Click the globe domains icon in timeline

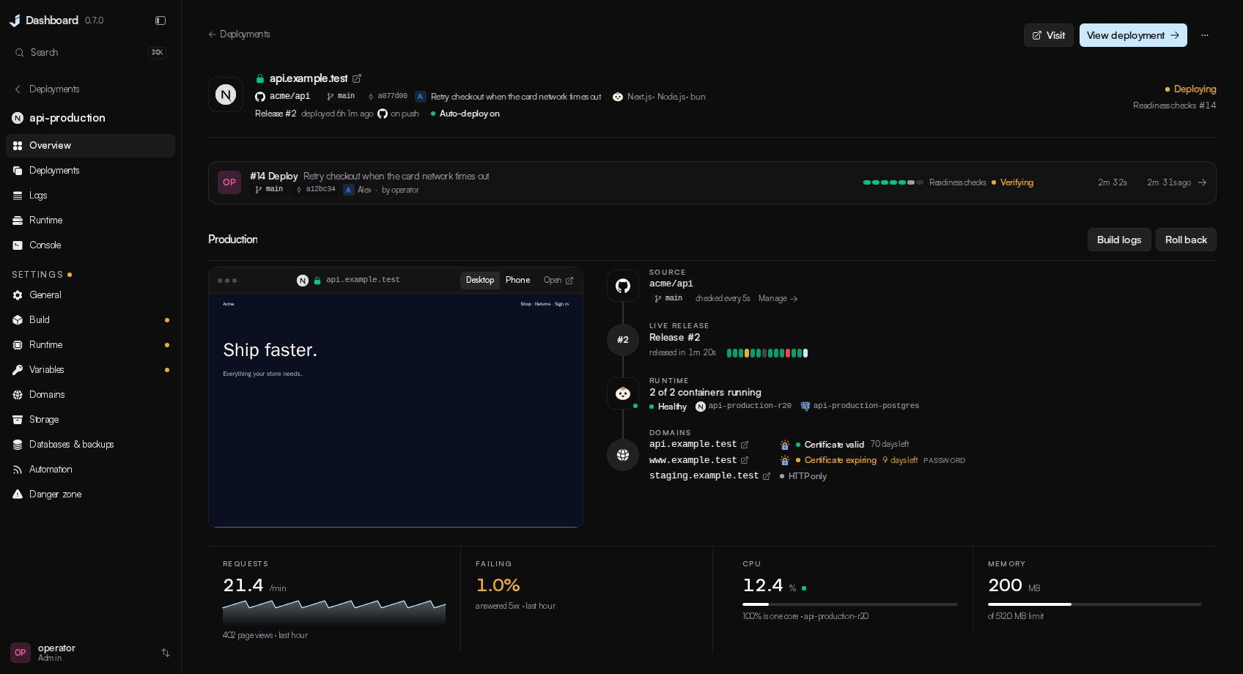(x=623, y=455)
